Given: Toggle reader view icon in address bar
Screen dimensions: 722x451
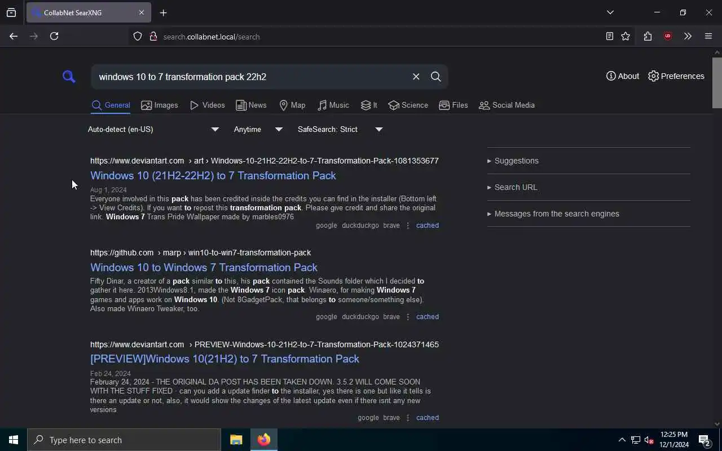Looking at the screenshot, I should pos(610,36).
